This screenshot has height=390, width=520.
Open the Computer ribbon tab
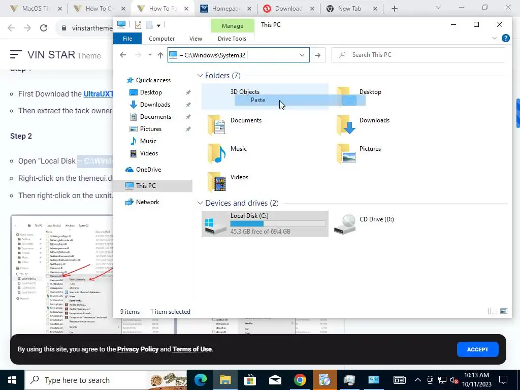point(161,39)
